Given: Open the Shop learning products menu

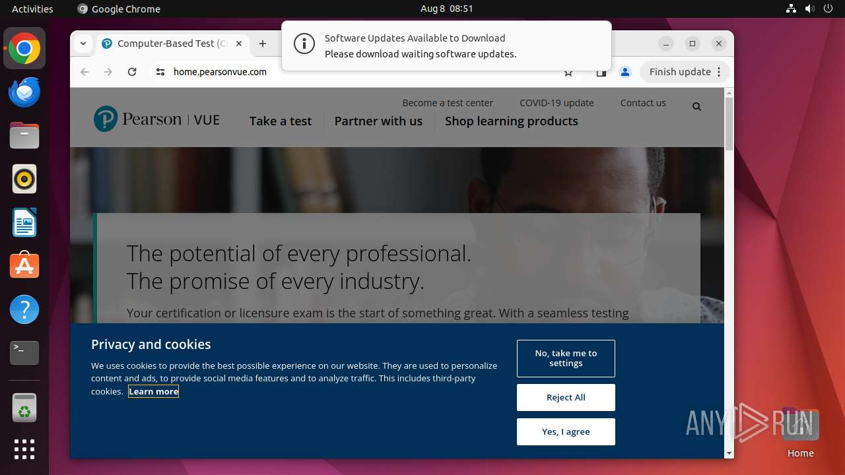Looking at the screenshot, I should (512, 121).
